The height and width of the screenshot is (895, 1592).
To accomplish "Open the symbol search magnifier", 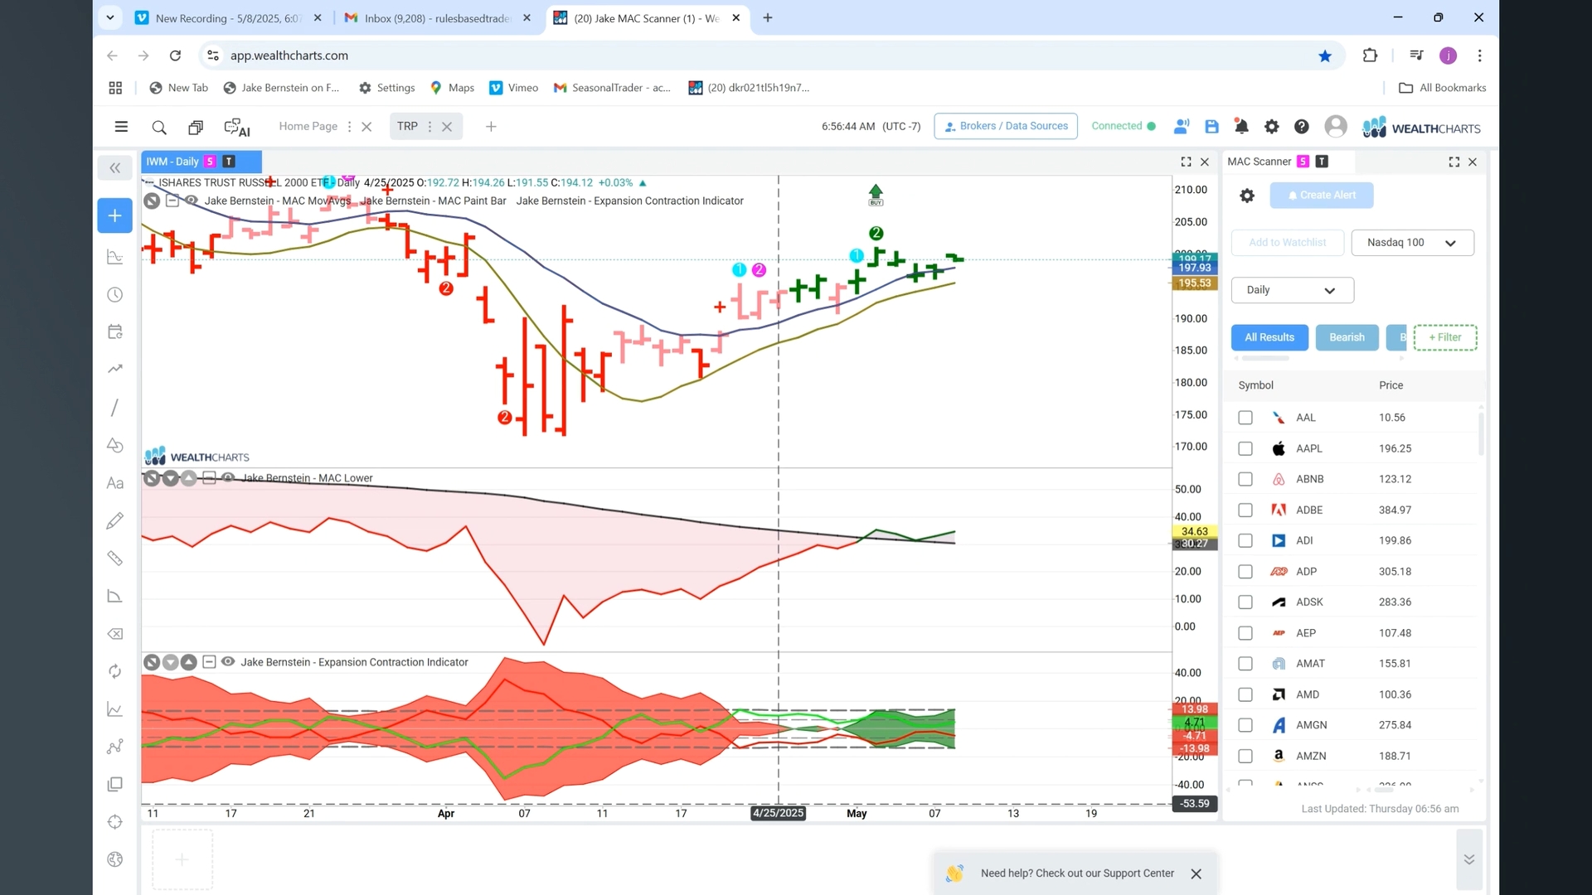I will [159, 127].
